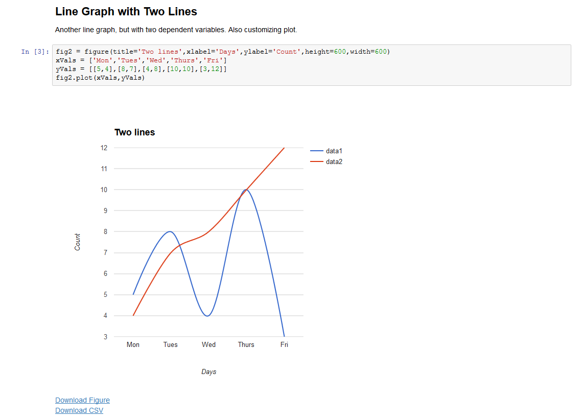Select the data2 legend label

pyautogui.click(x=334, y=161)
